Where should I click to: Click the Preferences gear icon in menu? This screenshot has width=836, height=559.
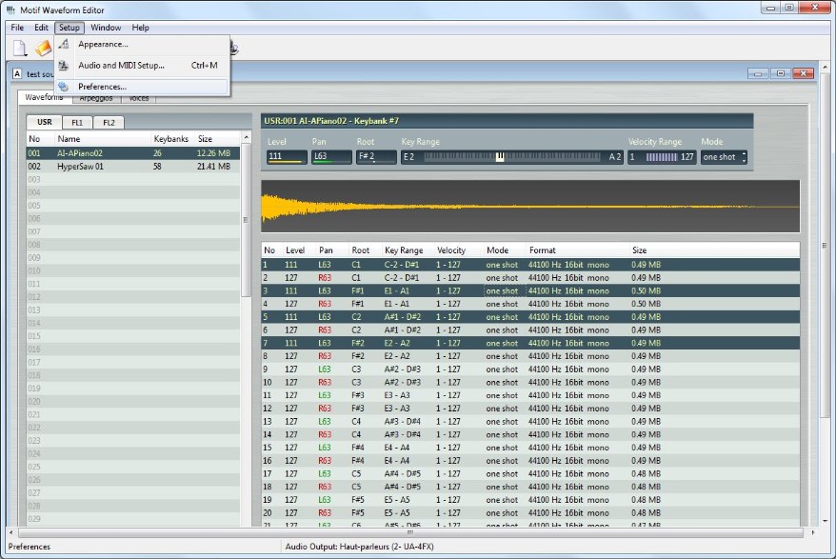click(x=64, y=87)
